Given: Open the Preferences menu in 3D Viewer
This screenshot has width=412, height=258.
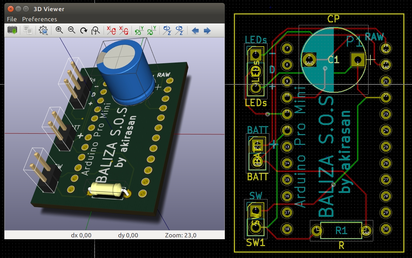Looking at the screenshot, I should click(x=39, y=19).
